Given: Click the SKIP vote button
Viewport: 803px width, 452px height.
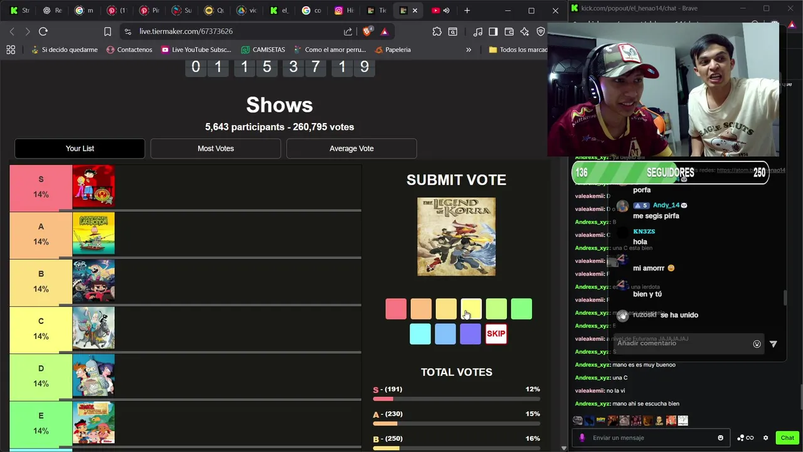Looking at the screenshot, I should [496, 334].
